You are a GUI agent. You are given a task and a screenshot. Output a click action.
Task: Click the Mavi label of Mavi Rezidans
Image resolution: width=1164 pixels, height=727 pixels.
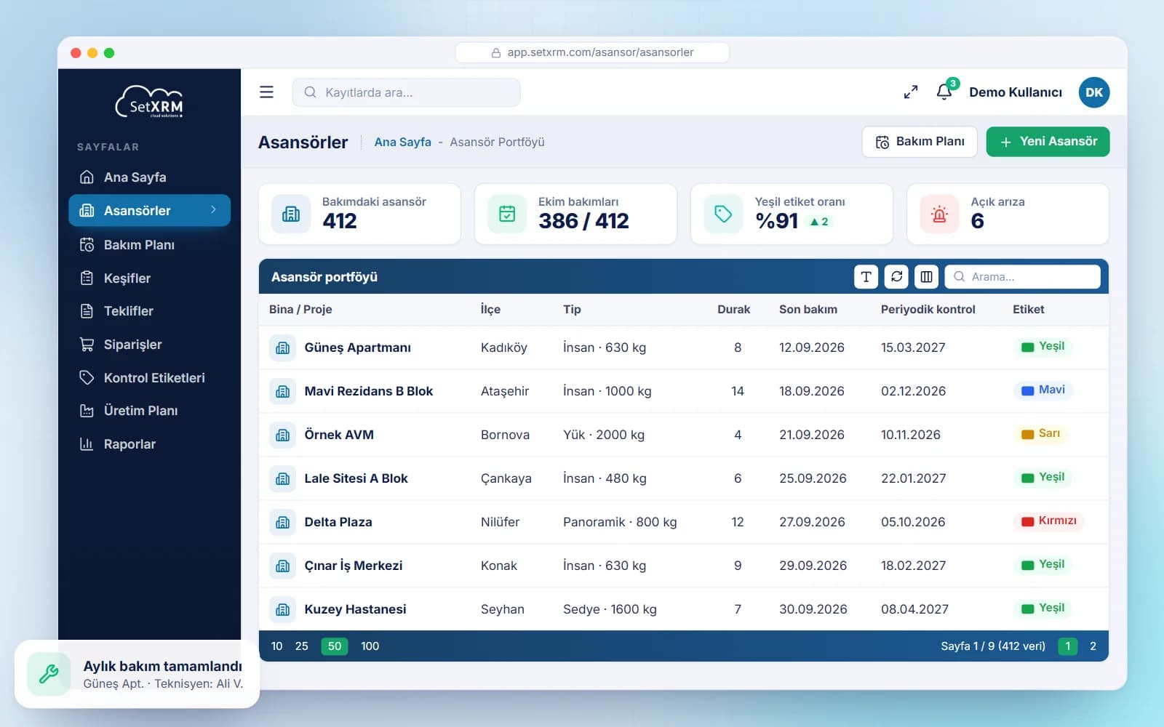1043,390
